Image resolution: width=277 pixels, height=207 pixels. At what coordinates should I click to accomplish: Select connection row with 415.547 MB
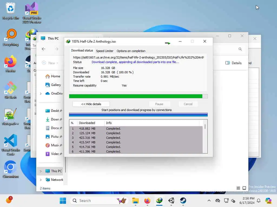136,142
